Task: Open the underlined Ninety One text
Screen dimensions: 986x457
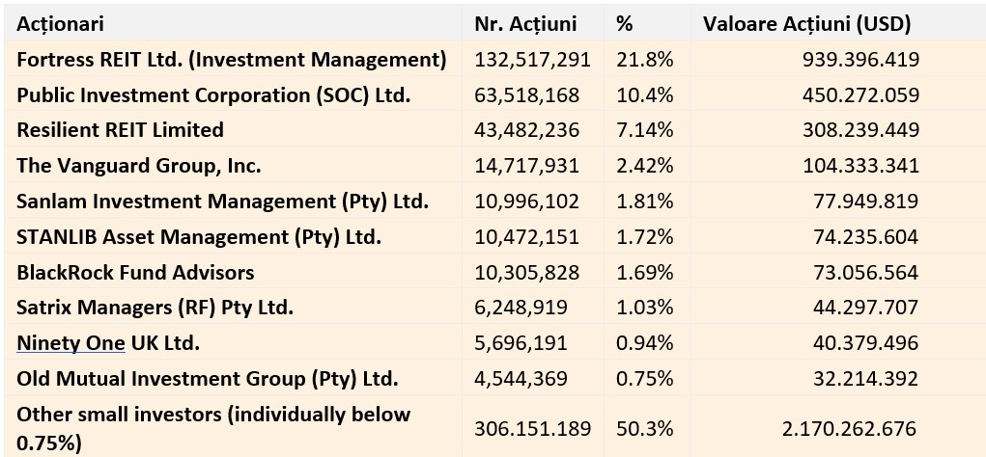Action: coord(70,343)
